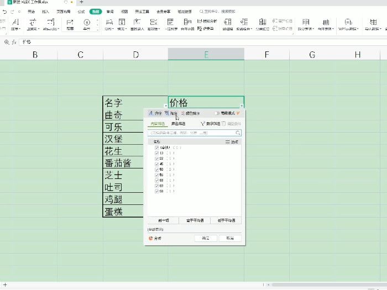This screenshot has width=387, height=290.
Task: Open the Record Form (记录单) tool
Action: click(x=206, y=29)
